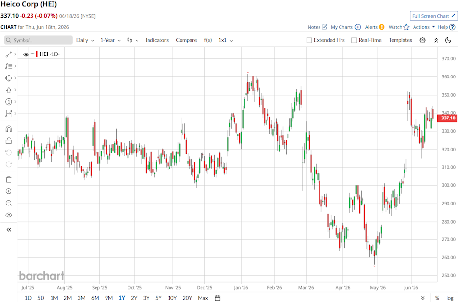Viewport: 458px width, 302px height.
Task: Toggle lock on all drawings
Action: 9,141
